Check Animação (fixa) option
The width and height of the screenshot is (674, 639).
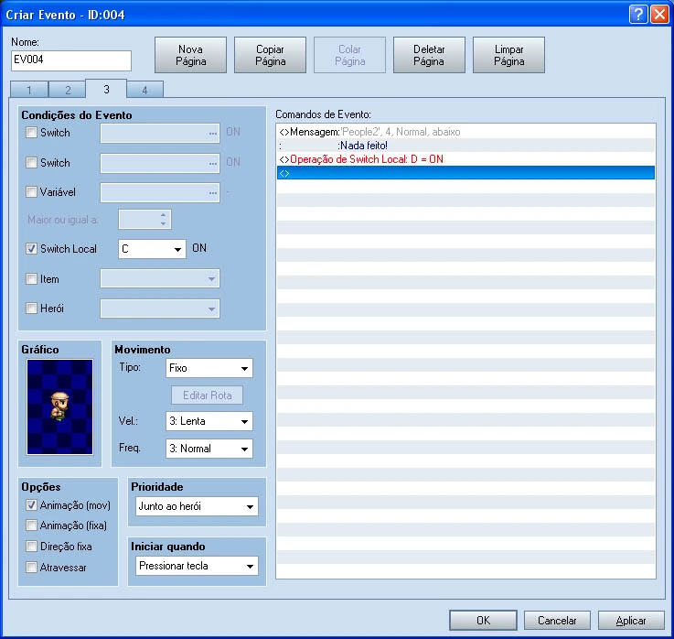[x=31, y=525]
